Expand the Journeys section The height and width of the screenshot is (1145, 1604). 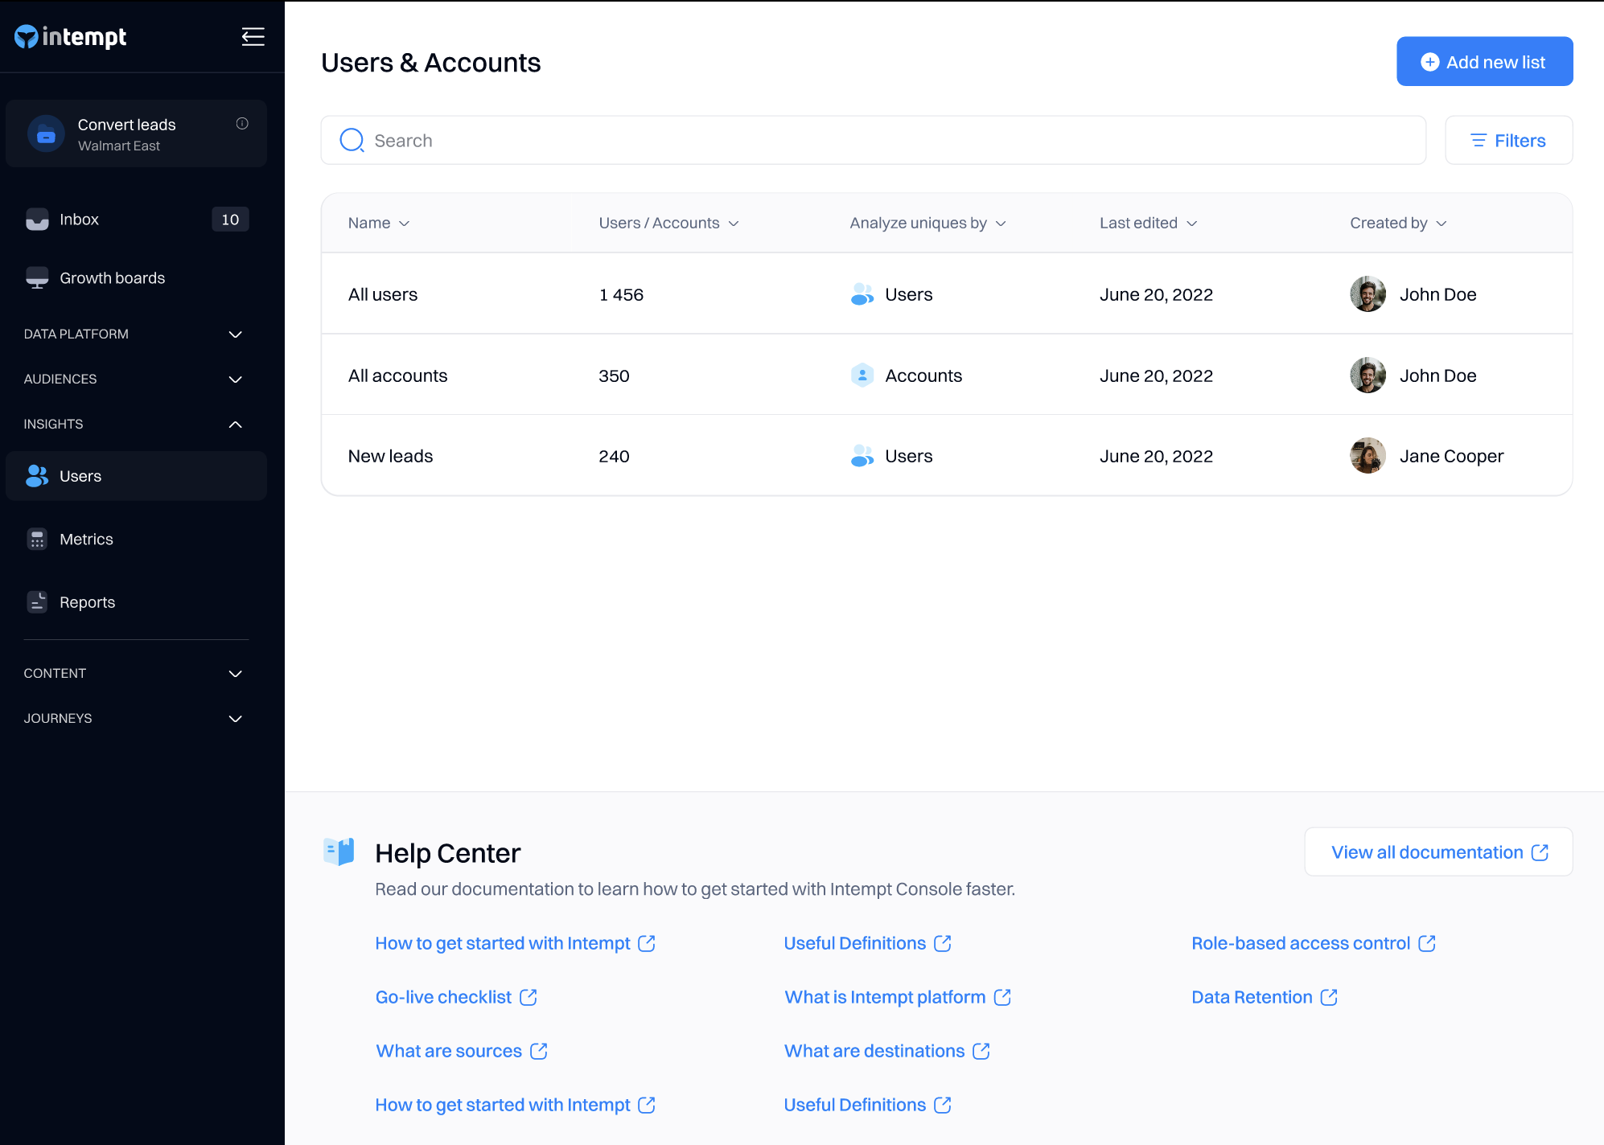(x=236, y=719)
